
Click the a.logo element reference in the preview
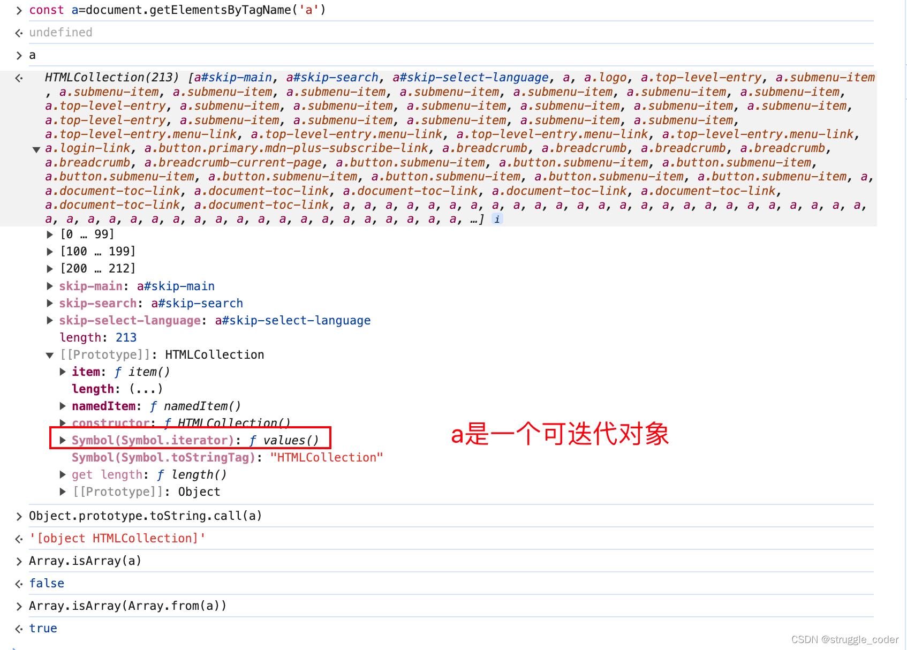point(606,77)
